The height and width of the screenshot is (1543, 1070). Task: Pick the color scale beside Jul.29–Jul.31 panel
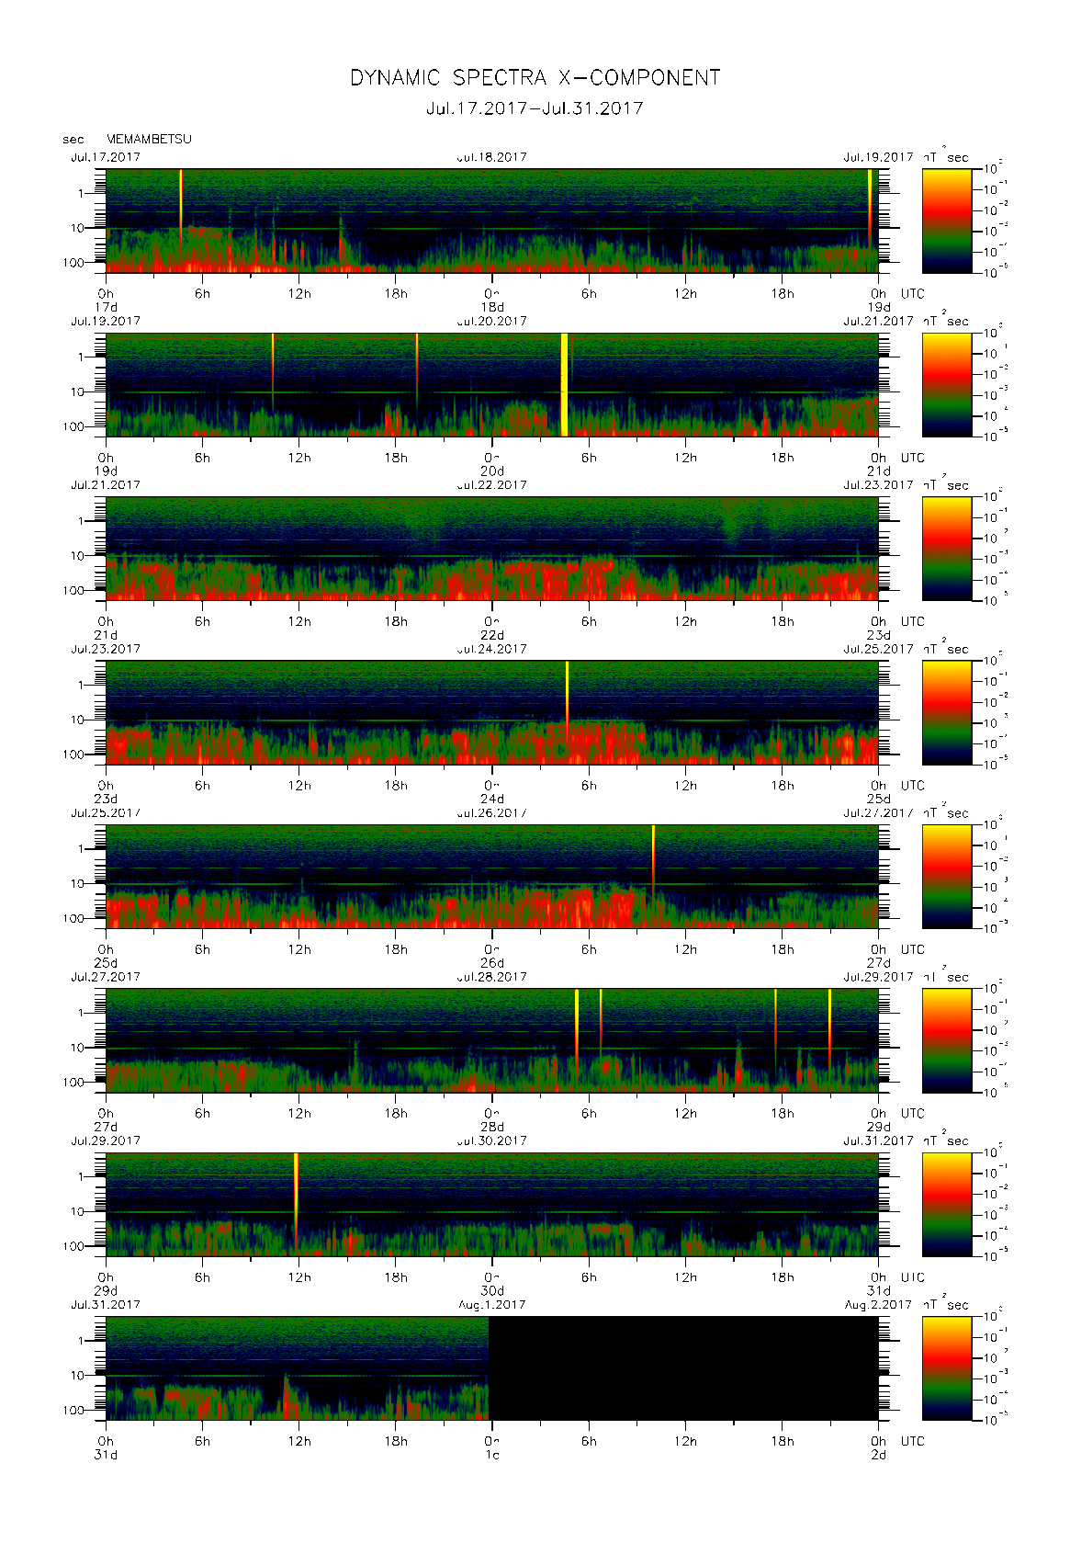pyautogui.click(x=947, y=1205)
